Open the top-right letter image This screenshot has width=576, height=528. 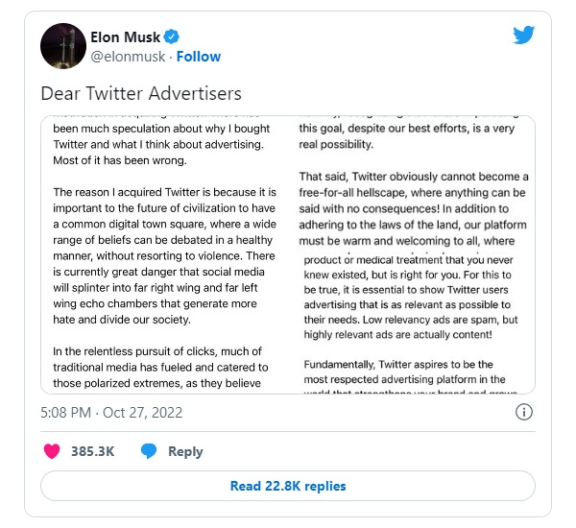click(x=414, y=182)
